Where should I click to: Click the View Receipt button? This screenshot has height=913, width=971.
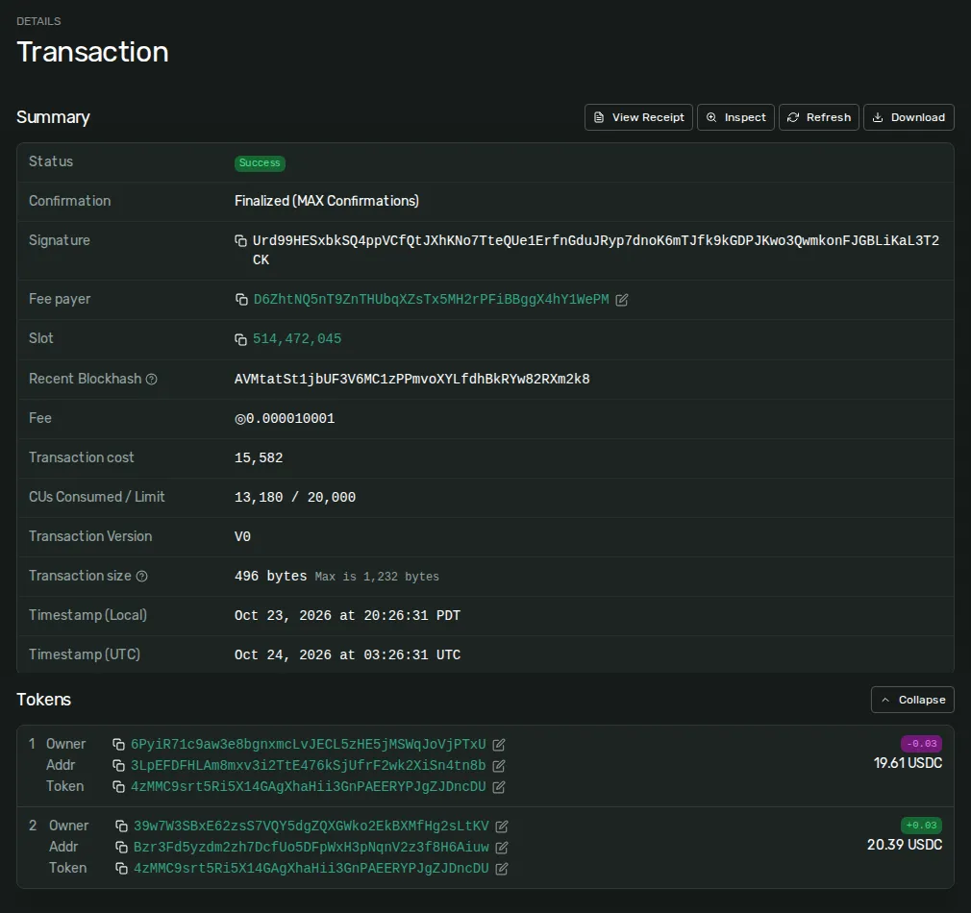(638, 117)
